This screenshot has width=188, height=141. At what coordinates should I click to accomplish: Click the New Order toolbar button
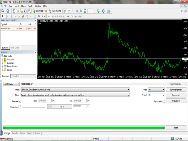point(38,11)
